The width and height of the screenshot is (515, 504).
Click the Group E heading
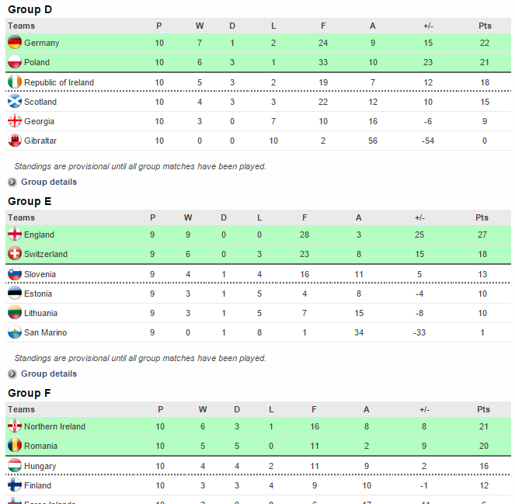(30, 201)
